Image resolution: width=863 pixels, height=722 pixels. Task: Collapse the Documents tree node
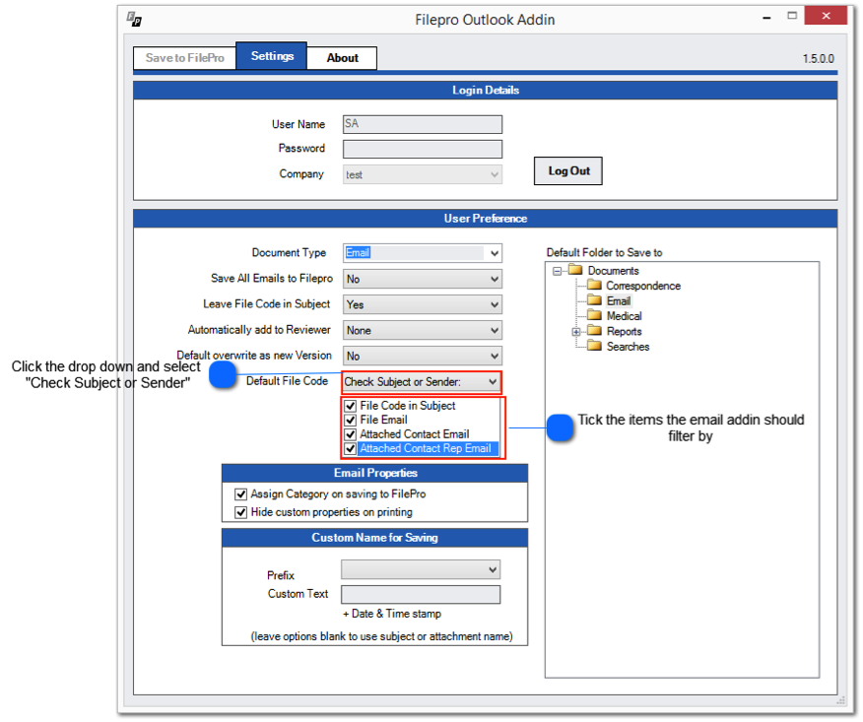point(557,271)
